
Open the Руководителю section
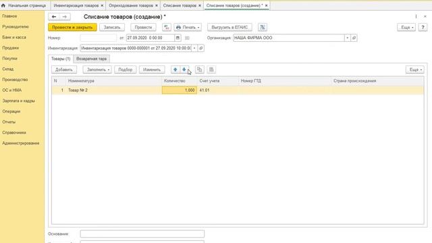[x=16, y=27]
